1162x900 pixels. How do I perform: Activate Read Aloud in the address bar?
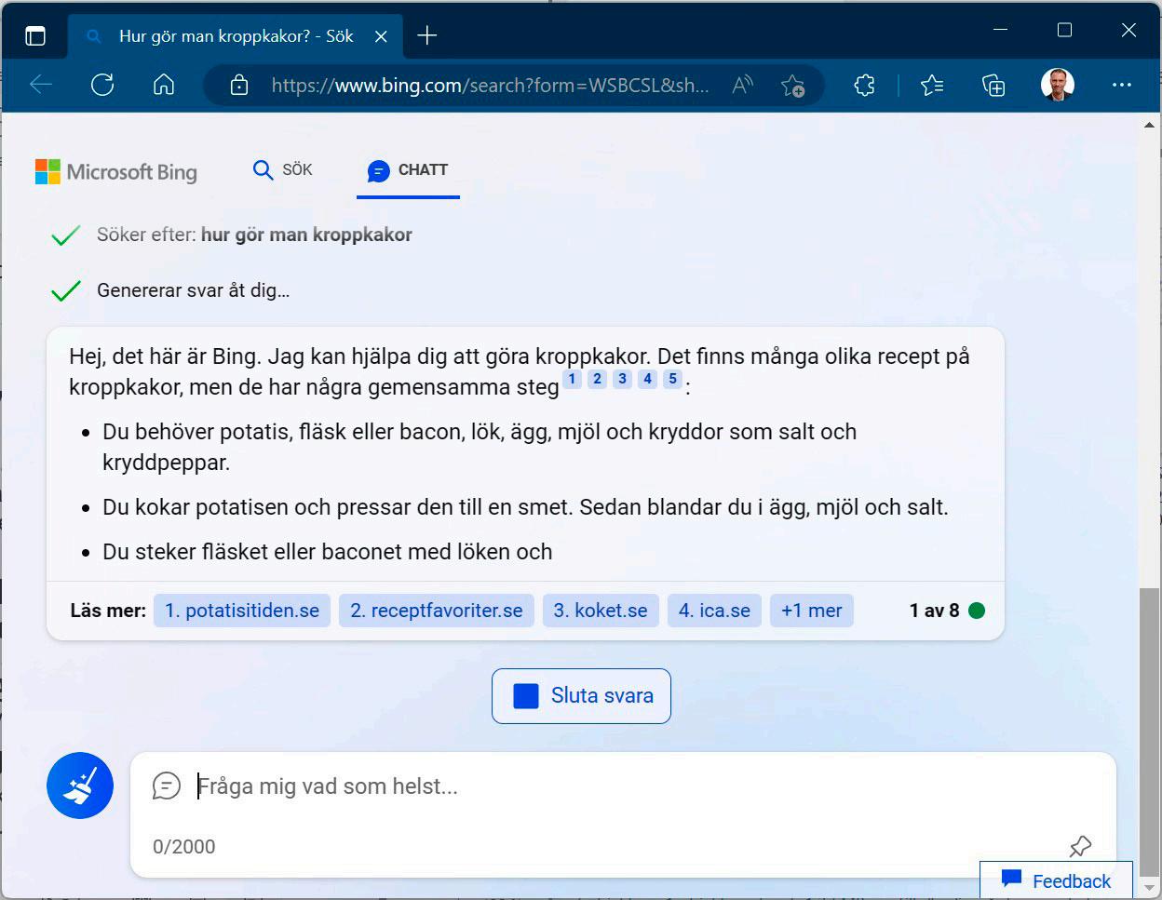click(742, 86)
